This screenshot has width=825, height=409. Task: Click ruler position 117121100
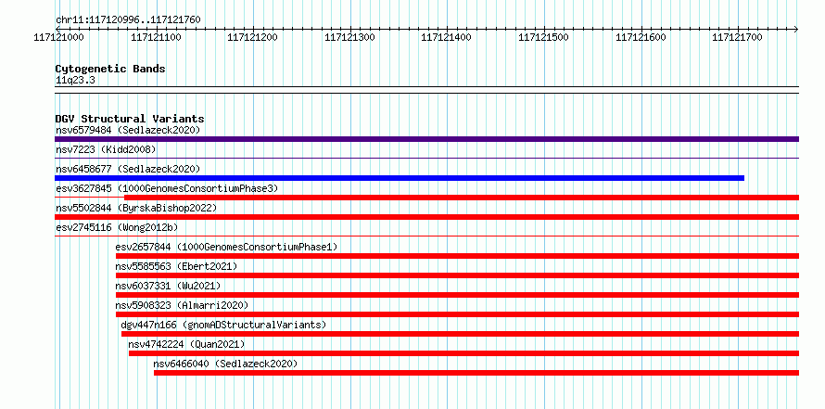157,37
